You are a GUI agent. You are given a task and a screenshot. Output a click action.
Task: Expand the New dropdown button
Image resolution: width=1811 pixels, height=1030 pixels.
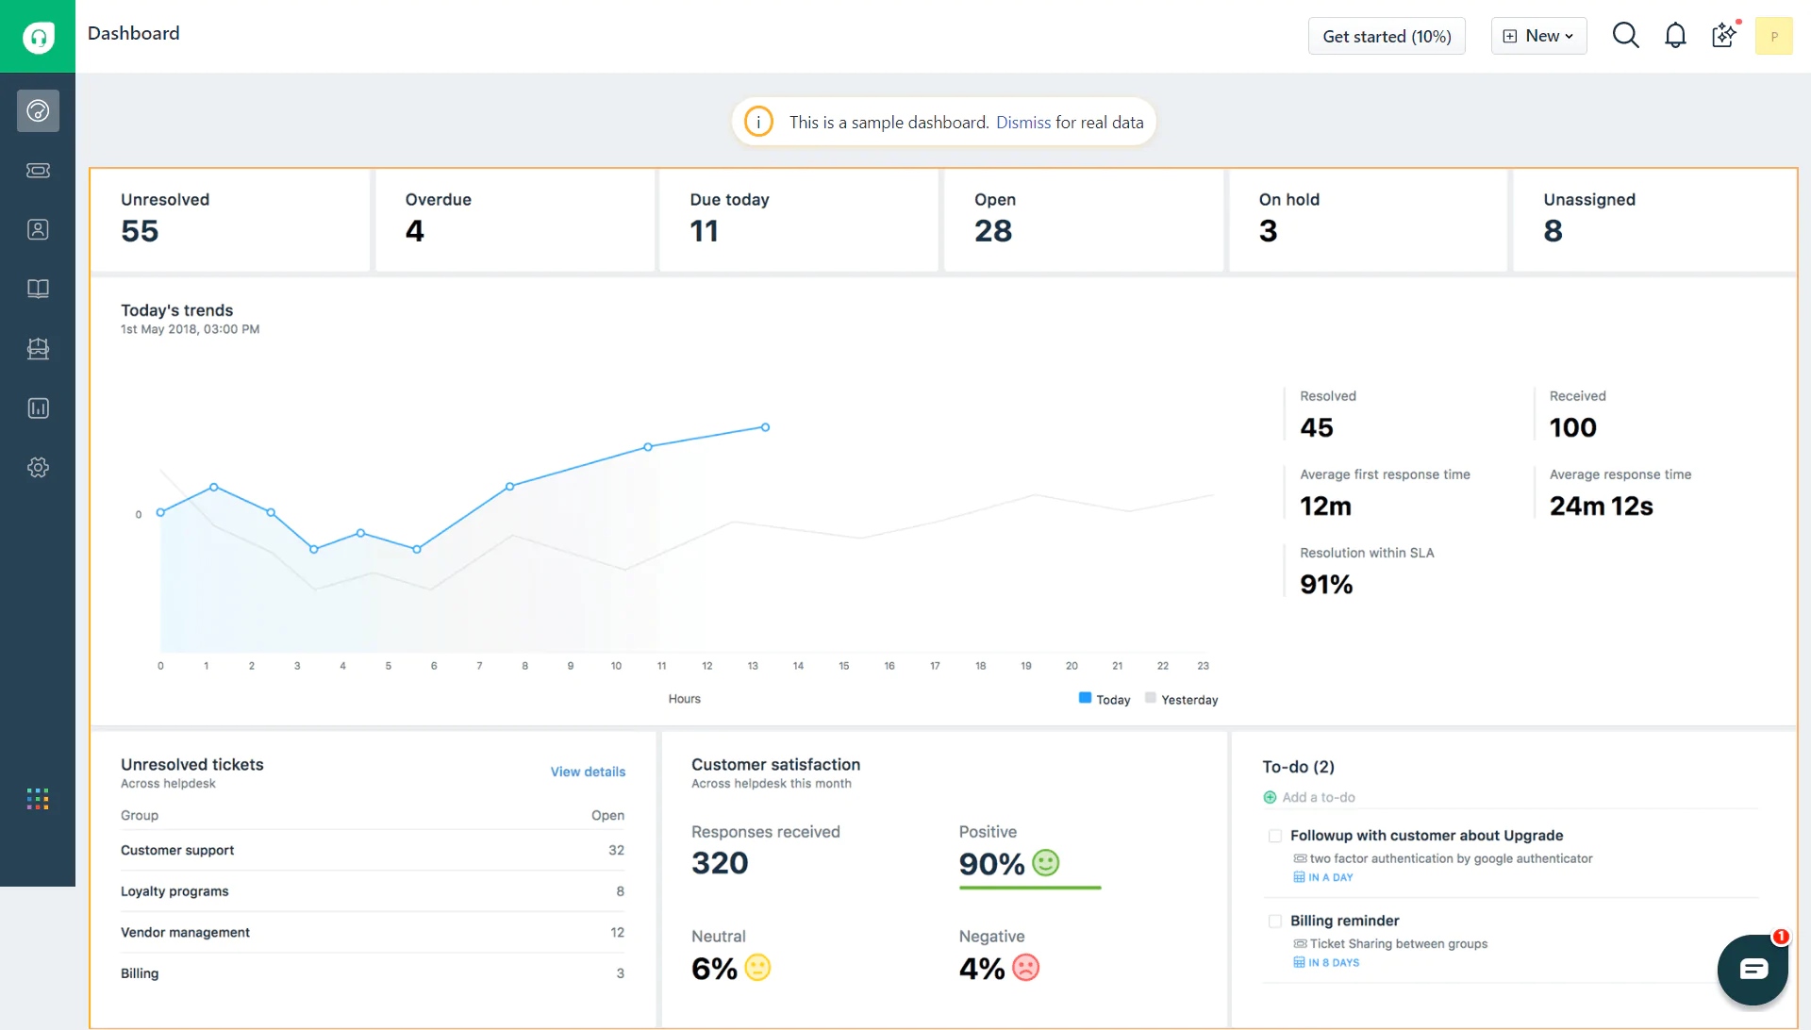tap(1538, 36)
